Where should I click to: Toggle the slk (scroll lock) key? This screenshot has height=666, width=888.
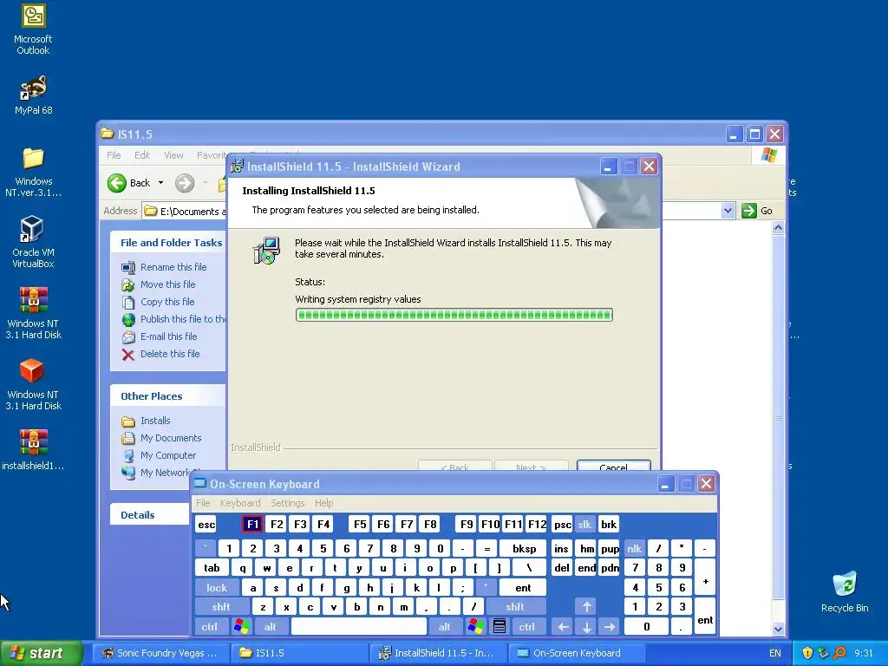584,525
